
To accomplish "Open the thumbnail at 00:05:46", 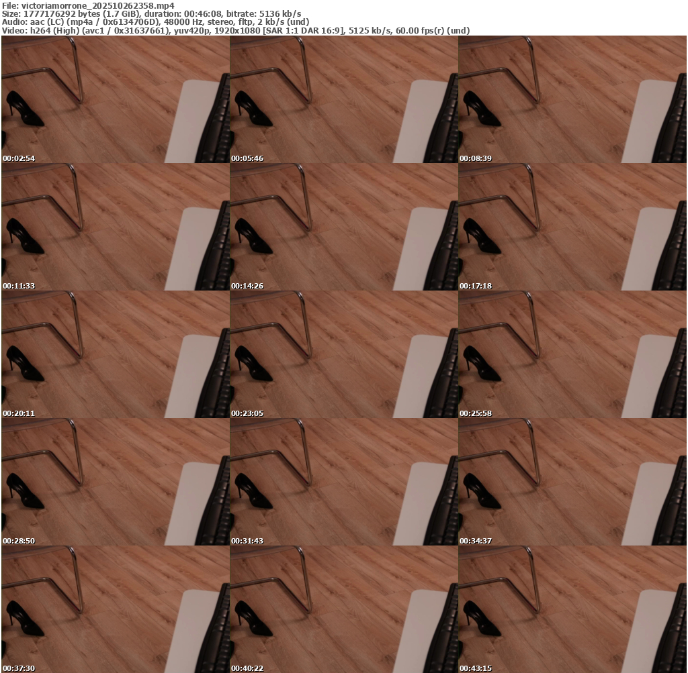I will click(344, 99).
